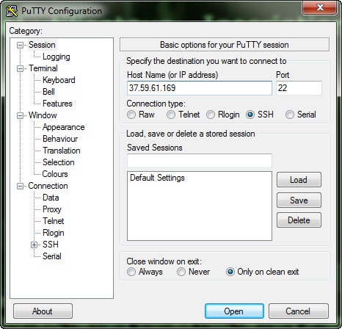Open the Behaviour settings category
342x329 pixels.
tap(60, 139)
